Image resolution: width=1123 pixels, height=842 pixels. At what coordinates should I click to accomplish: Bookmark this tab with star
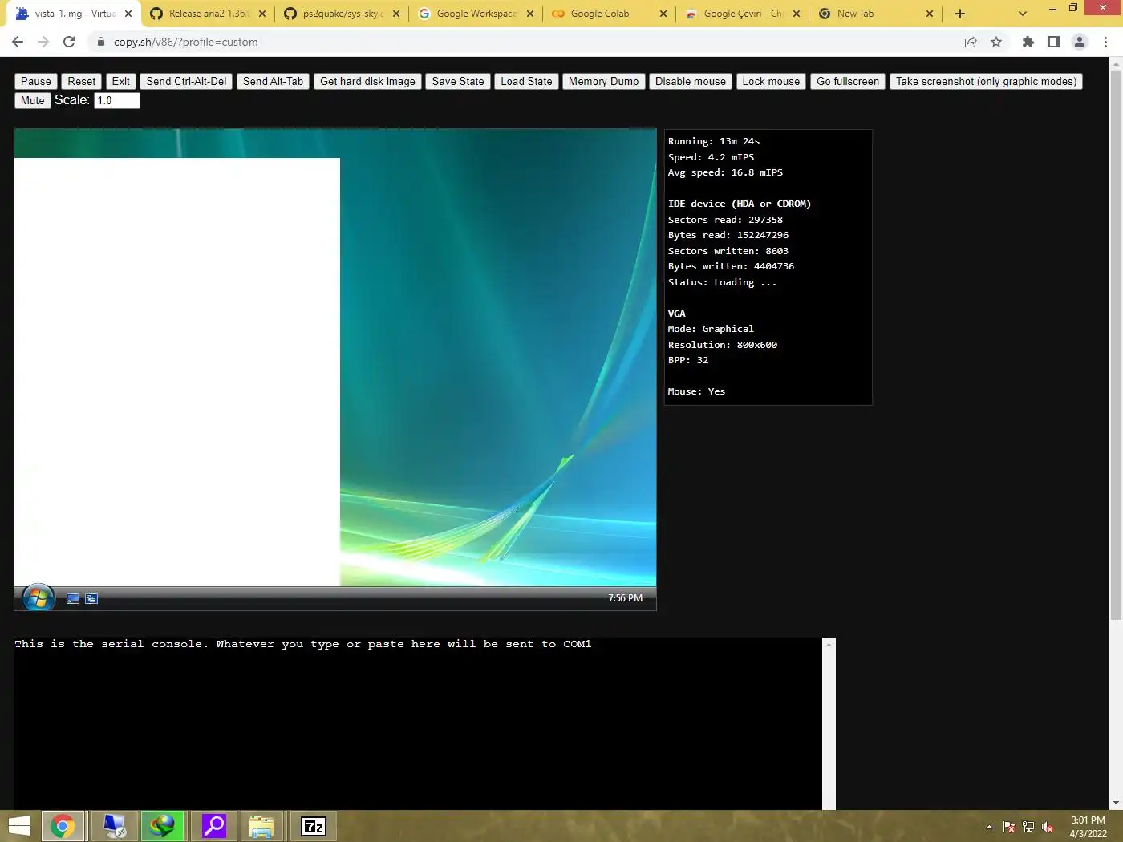pos(996,42)
